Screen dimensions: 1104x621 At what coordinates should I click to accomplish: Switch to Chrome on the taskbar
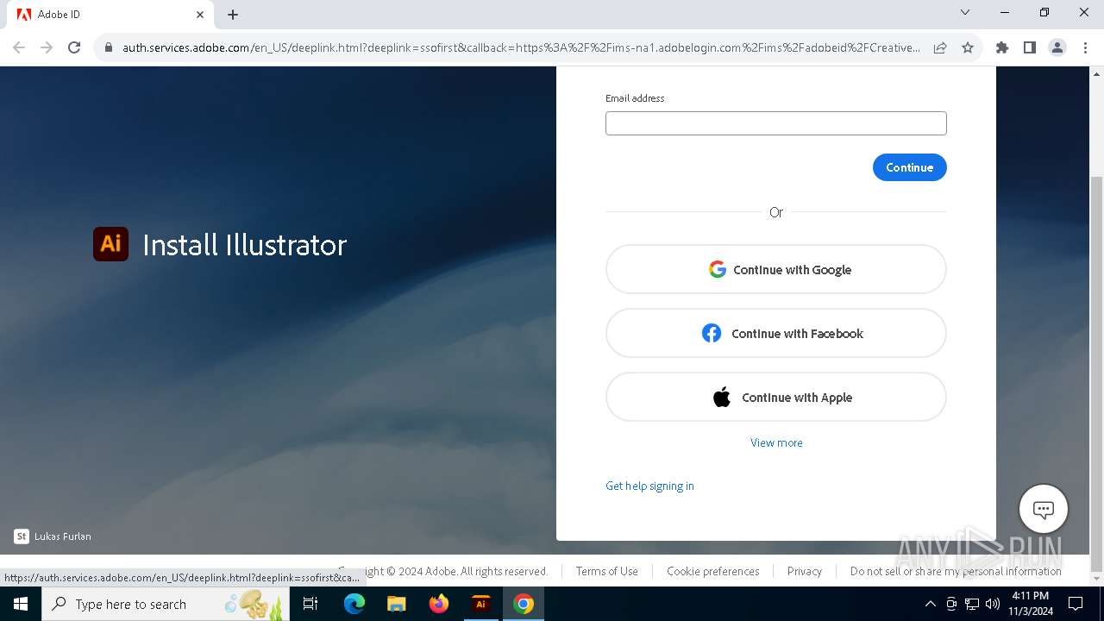point(524,604)
